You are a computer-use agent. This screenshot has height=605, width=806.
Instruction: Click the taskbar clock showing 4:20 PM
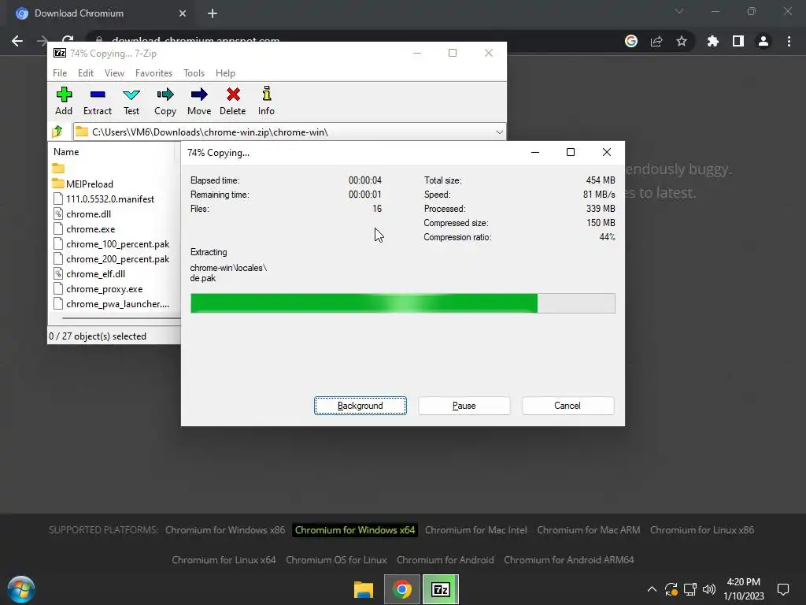tap(744, 589)
